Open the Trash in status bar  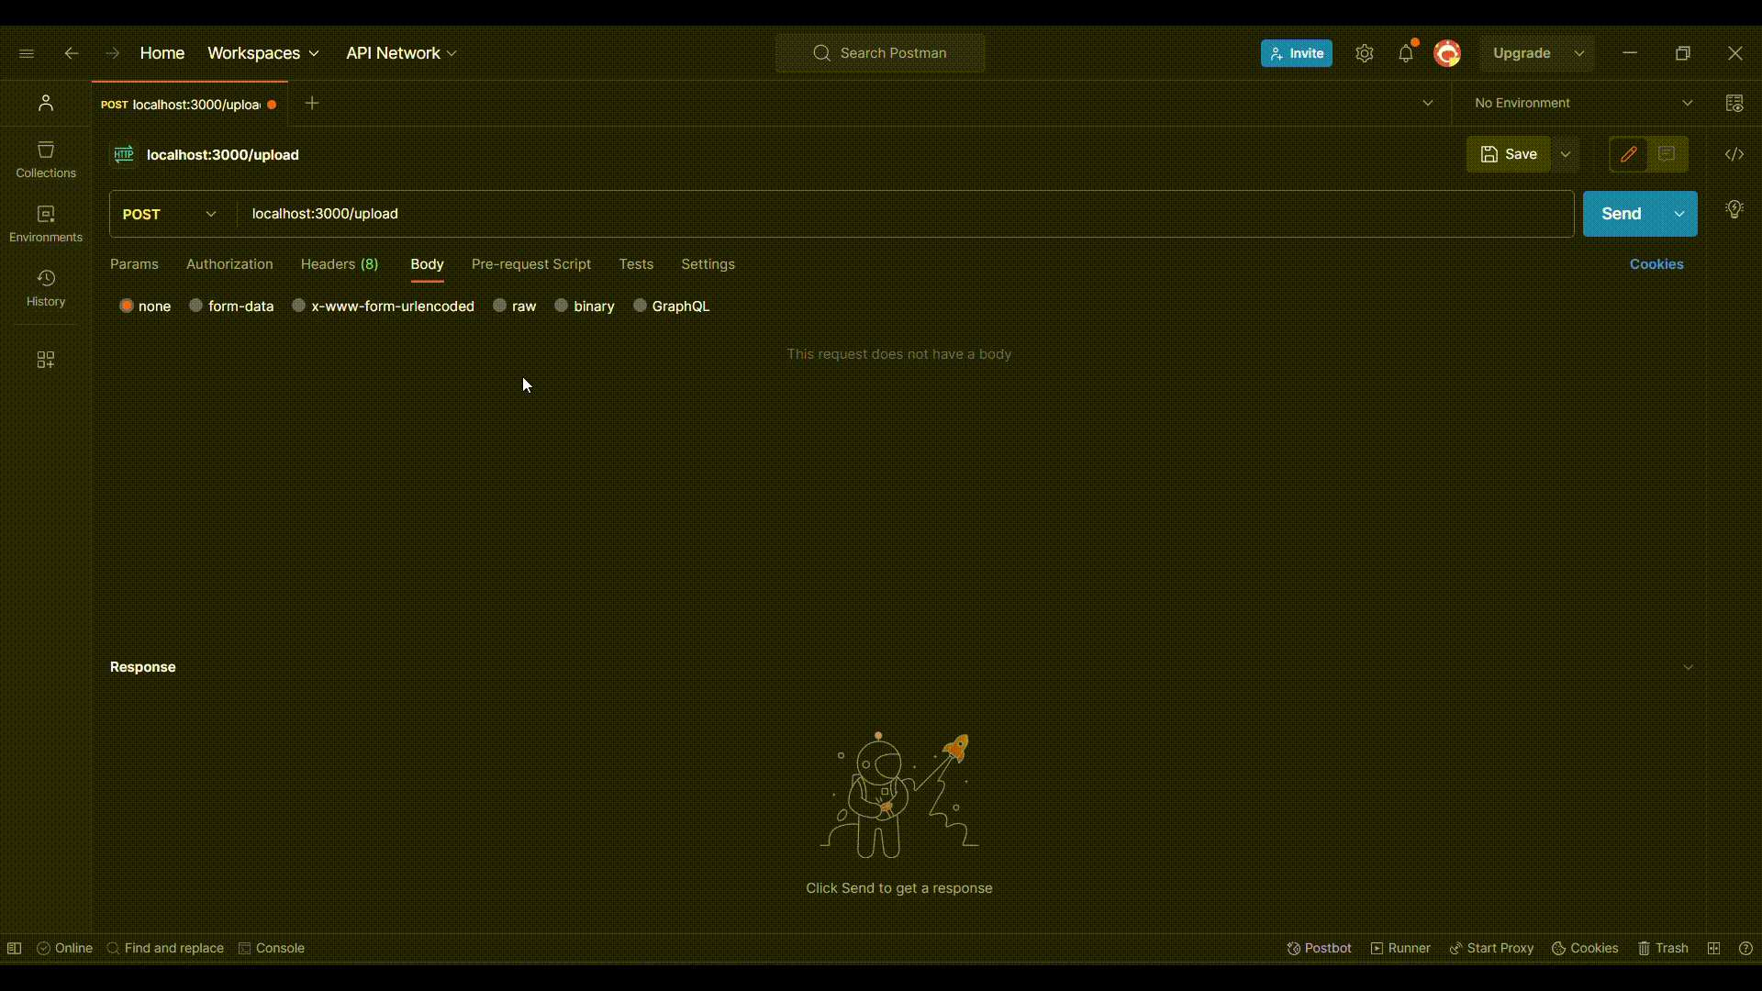[x=1663, y=948]
